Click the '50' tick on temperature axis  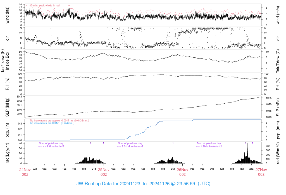coord(20,52)
